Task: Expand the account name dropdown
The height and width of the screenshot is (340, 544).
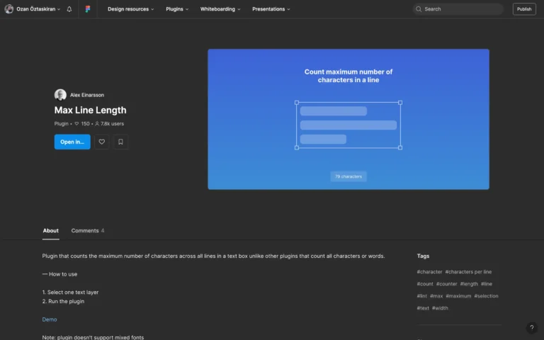Action: 59,9
